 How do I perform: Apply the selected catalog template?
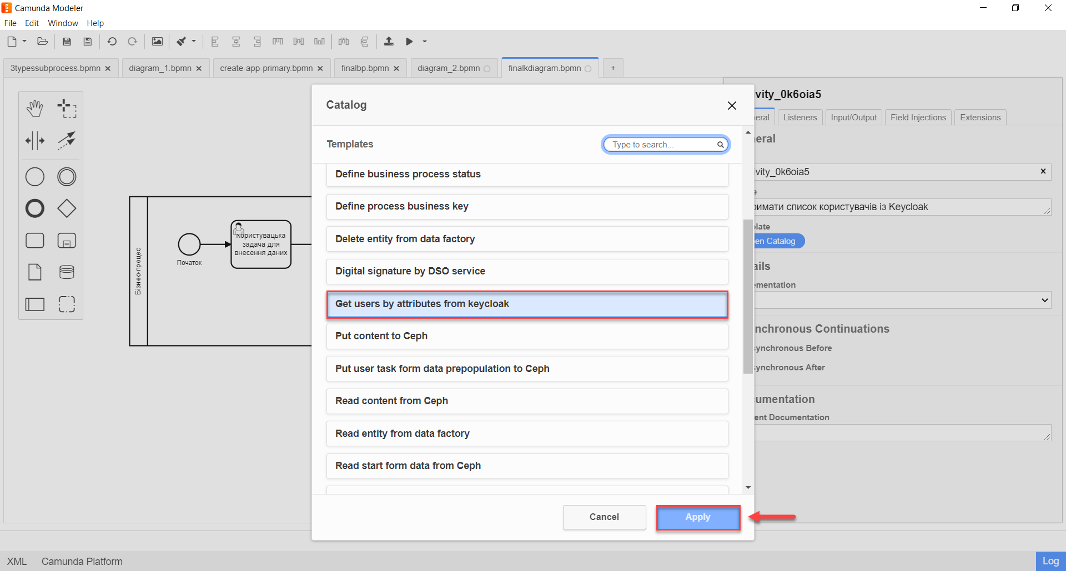point(698,517)
